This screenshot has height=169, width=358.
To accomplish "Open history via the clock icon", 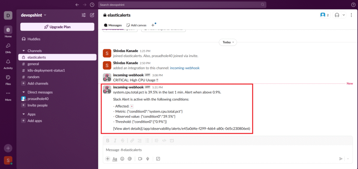I will pyautogui.click(x=92, y=5).
